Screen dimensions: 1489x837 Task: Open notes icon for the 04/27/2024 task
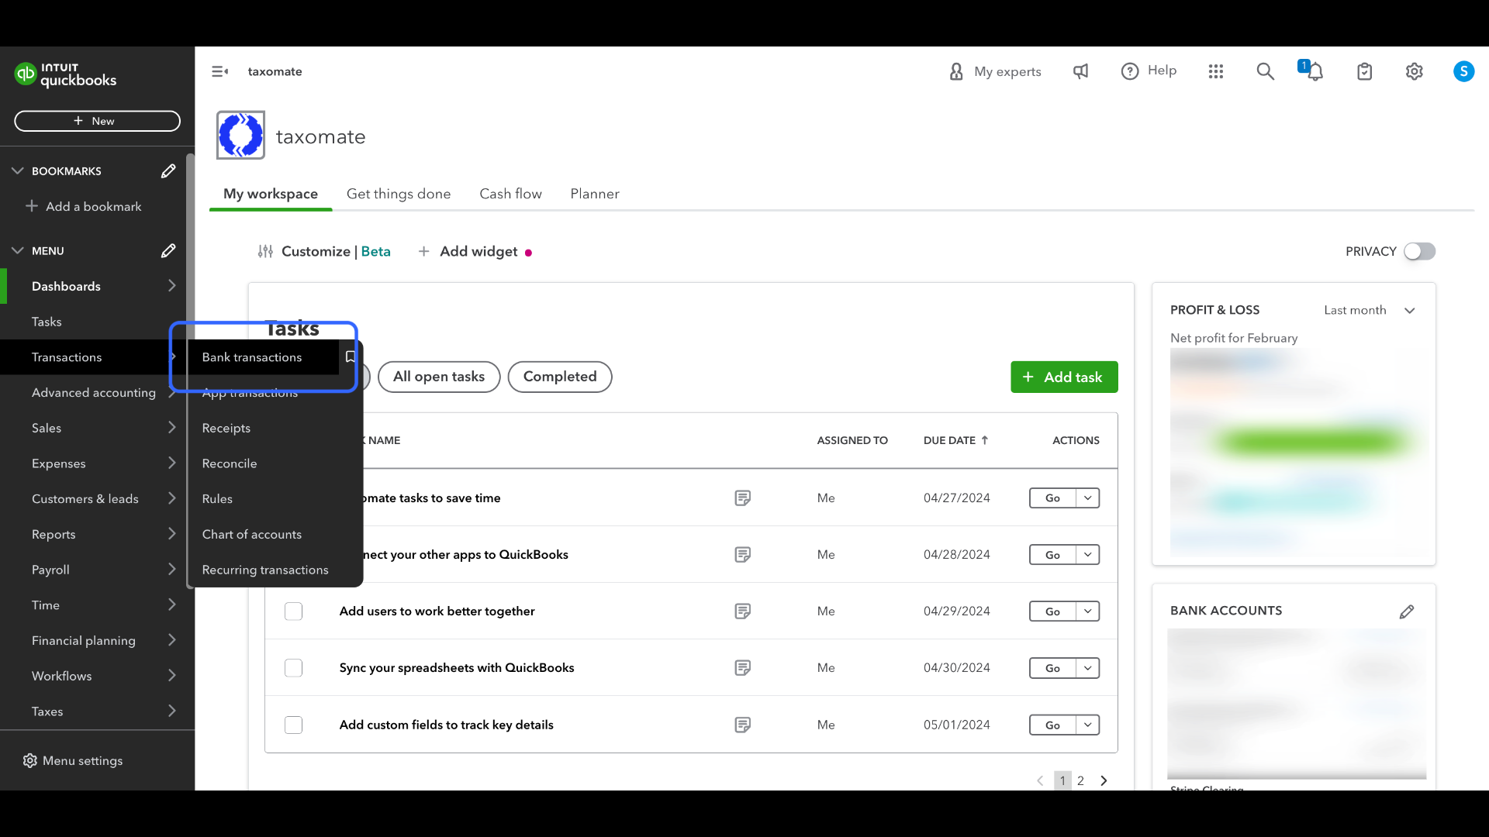(742, 498)
